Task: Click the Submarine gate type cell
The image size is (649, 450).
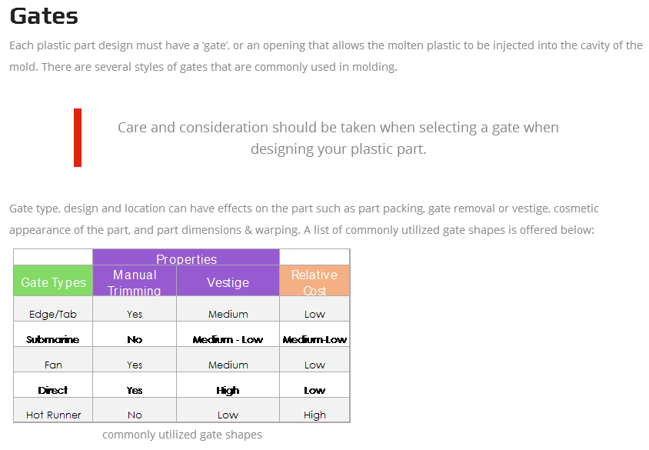Action: coord(53,334)
